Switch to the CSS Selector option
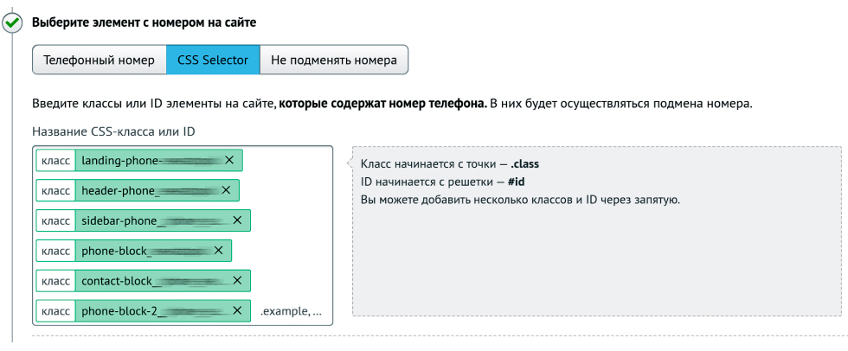The width and height of the screenshot is (848, 351). (213, 60)
